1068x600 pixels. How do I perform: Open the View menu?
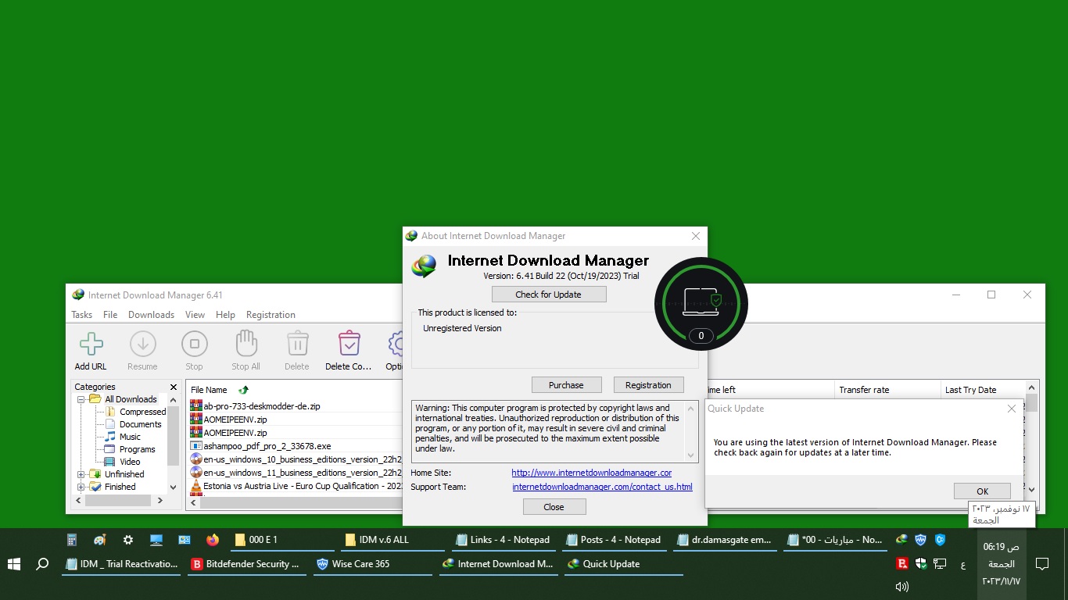[195, 315]
